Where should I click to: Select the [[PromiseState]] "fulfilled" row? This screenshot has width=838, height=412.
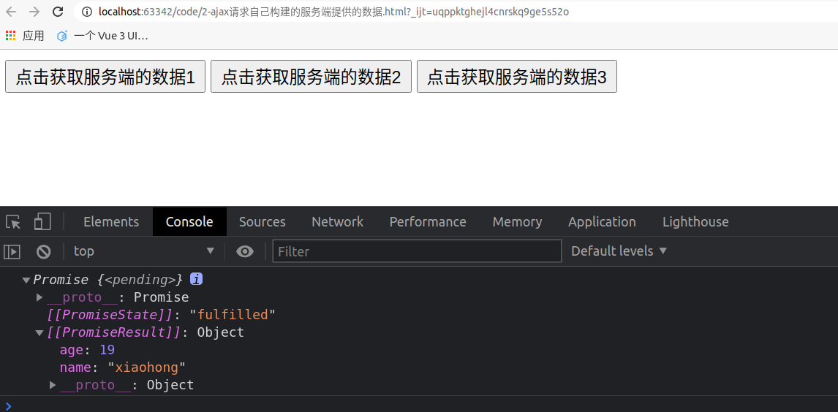(x=161, y=314)
